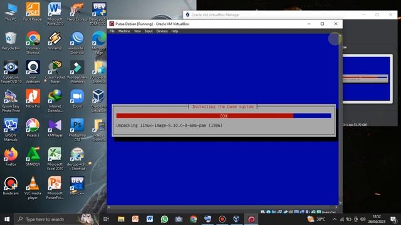The image size is (401, 225).
Task: Open This PC desktop icon
Action: (x=11, y=12)
